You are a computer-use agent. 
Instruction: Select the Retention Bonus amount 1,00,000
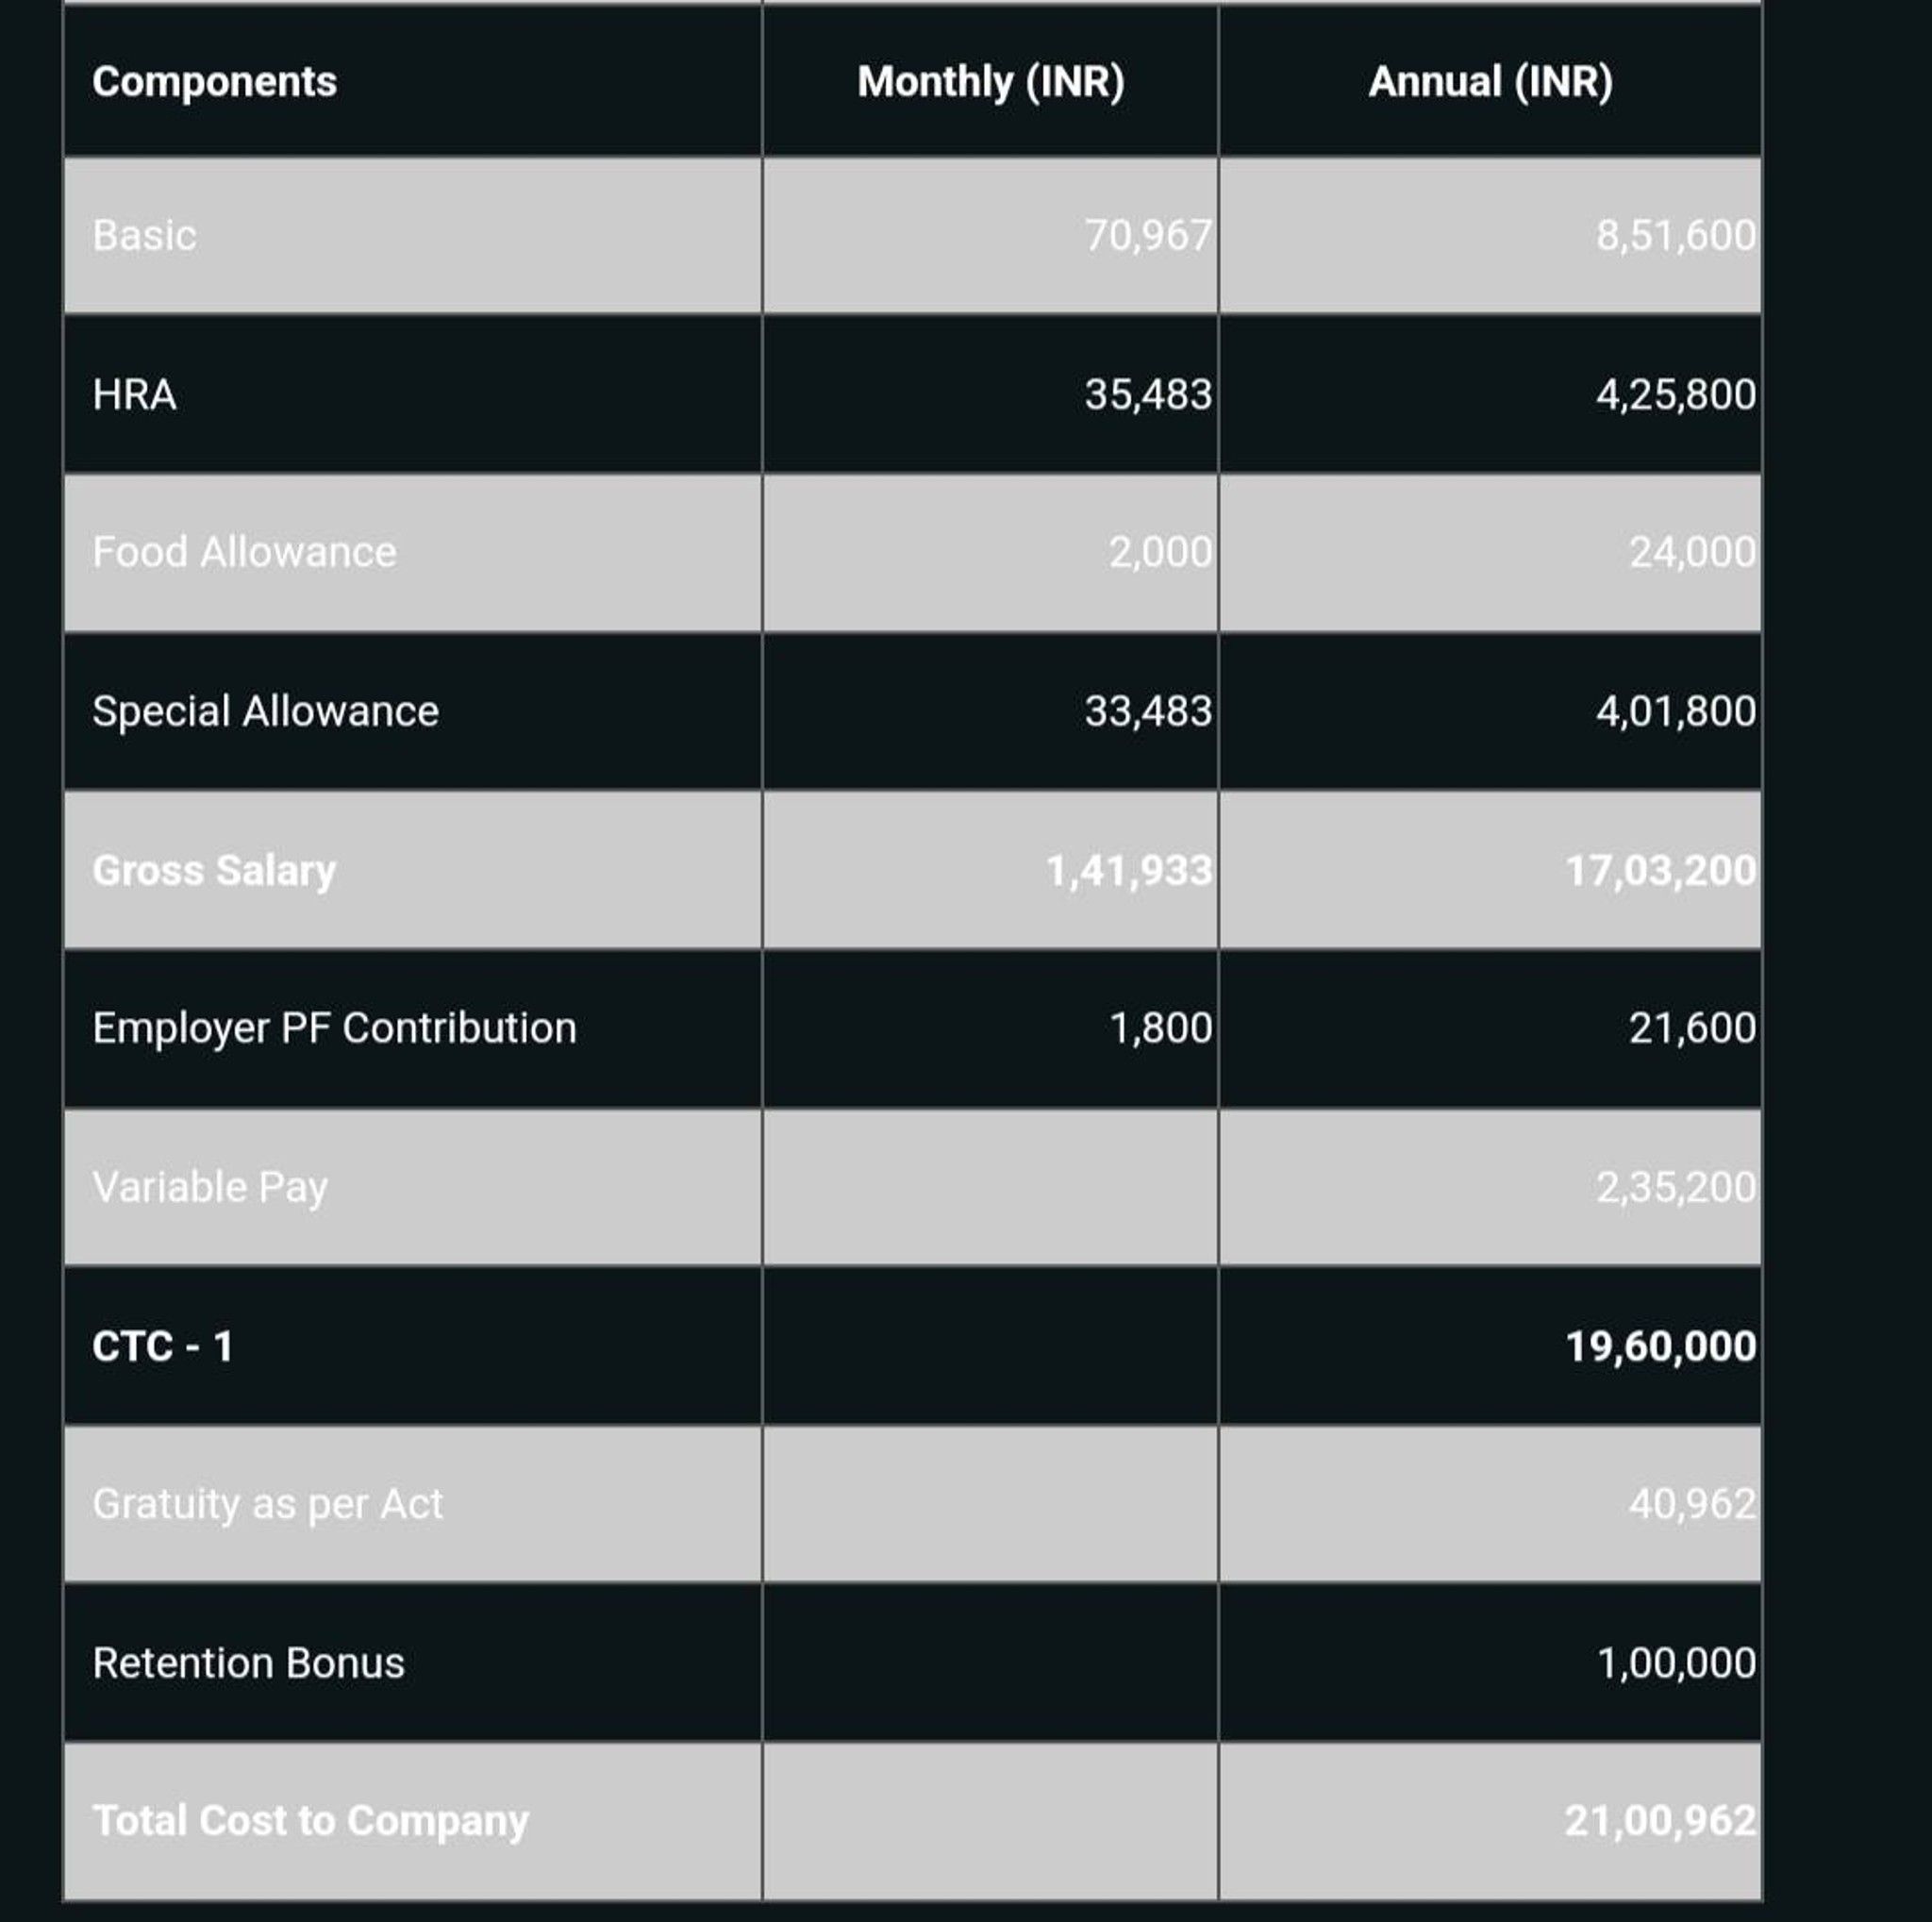1676,1663
